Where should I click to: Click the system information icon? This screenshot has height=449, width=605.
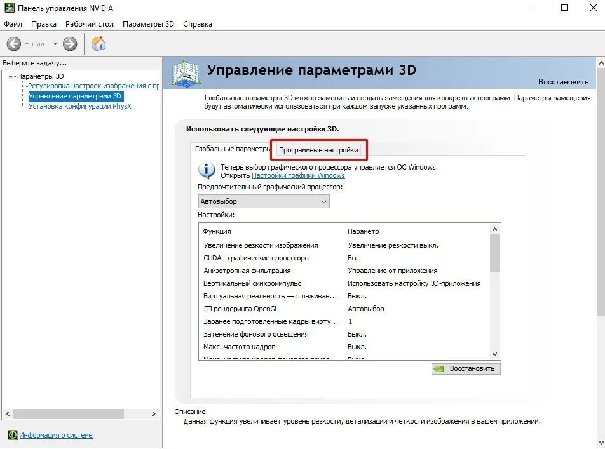[x=13, y=435]
